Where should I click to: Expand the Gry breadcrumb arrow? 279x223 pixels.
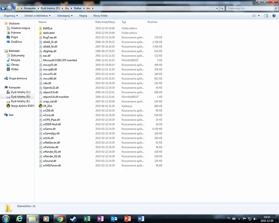[x=71, y=8]
